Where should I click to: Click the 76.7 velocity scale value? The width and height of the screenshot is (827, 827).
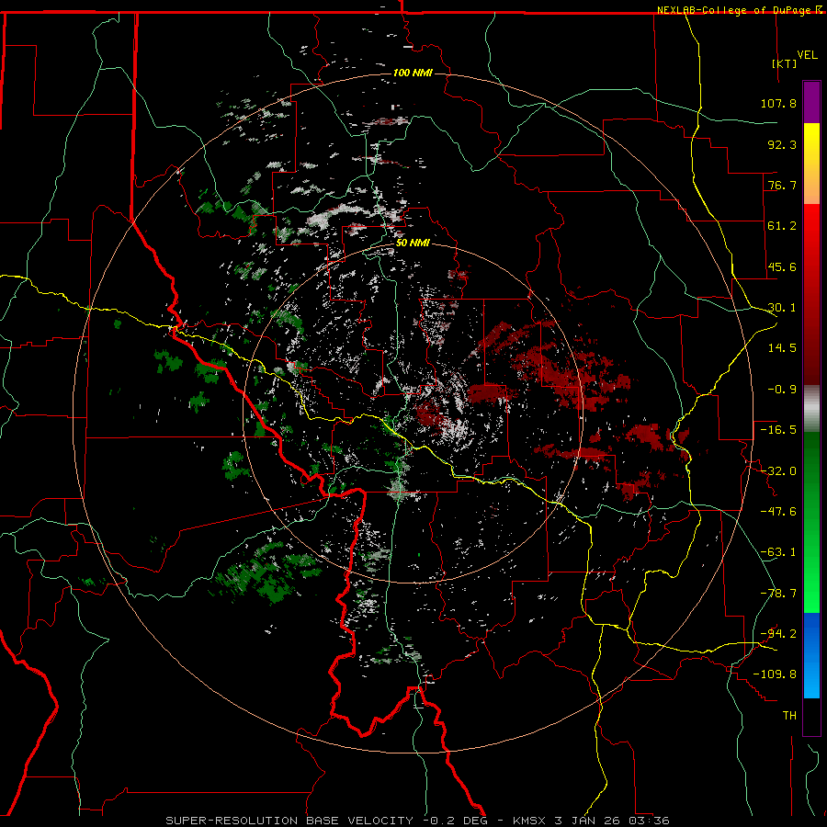pyautogui.click(x=782, y=185)
